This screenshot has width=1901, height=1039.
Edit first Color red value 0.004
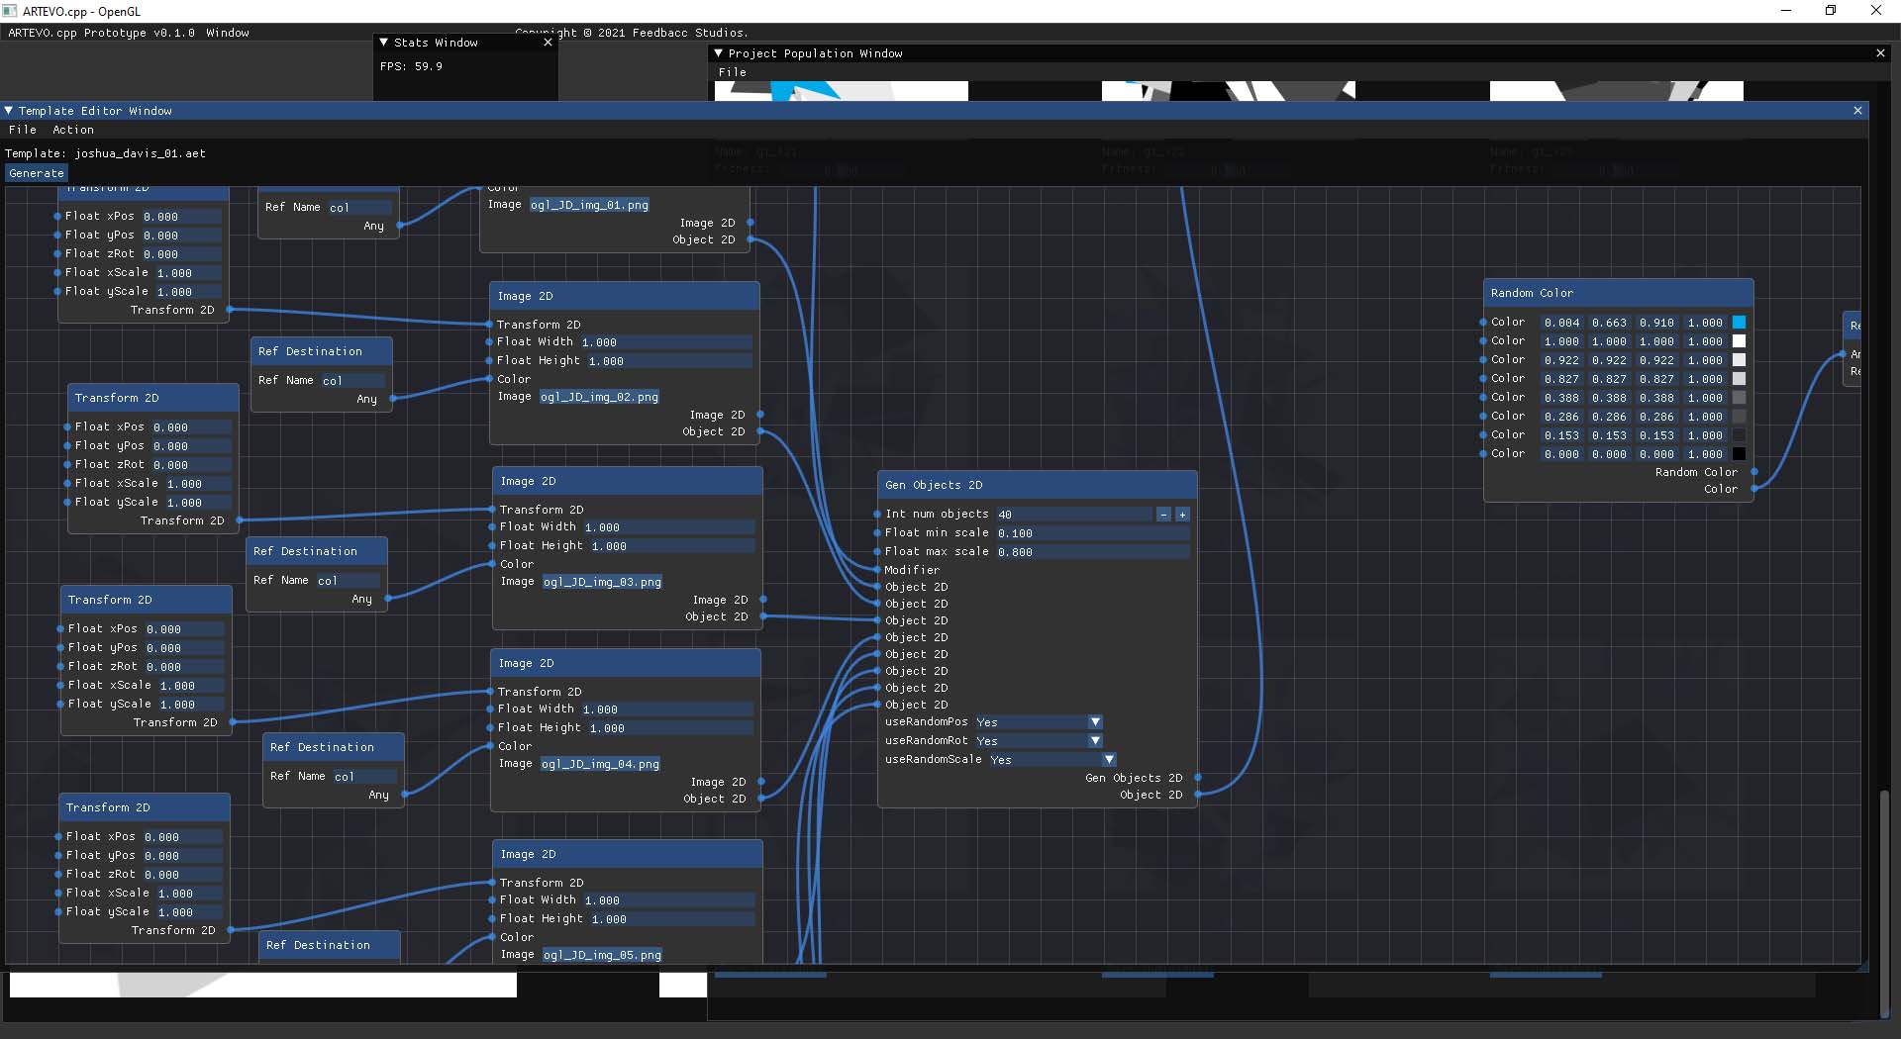click(x=1562, y=323)
